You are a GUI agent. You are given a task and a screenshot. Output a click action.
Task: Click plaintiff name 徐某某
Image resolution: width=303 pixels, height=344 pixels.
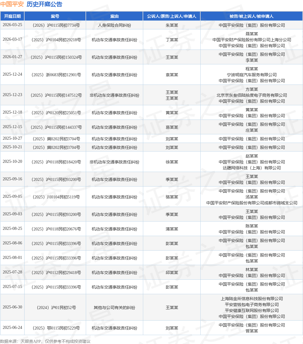click(x=172, y=162)
